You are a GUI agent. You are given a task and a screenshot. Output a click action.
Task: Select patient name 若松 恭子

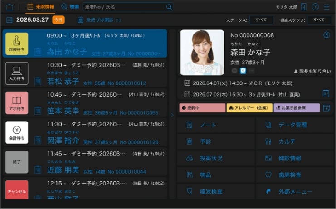63,81
